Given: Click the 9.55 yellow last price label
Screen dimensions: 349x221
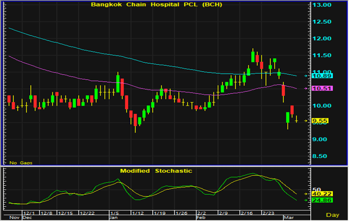Looking at the screenshot, I should point(320,121).
